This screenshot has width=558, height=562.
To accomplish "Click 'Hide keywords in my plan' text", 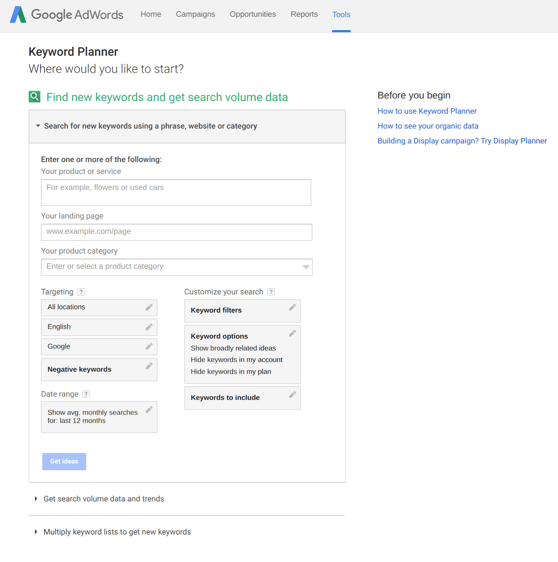I will click(231, 371).
